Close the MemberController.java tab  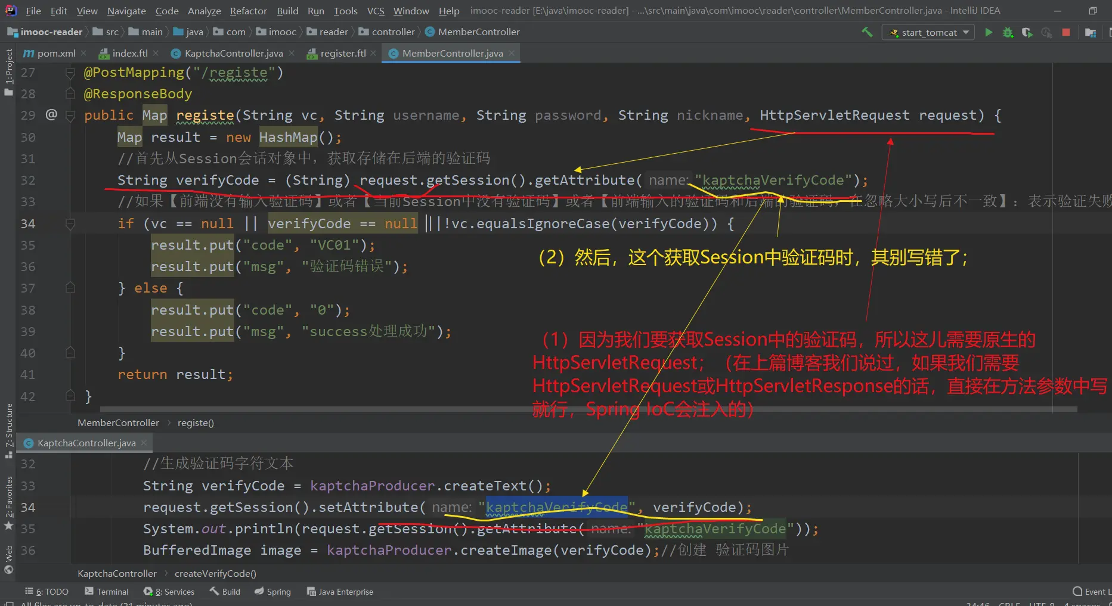(x=512, y=53)
